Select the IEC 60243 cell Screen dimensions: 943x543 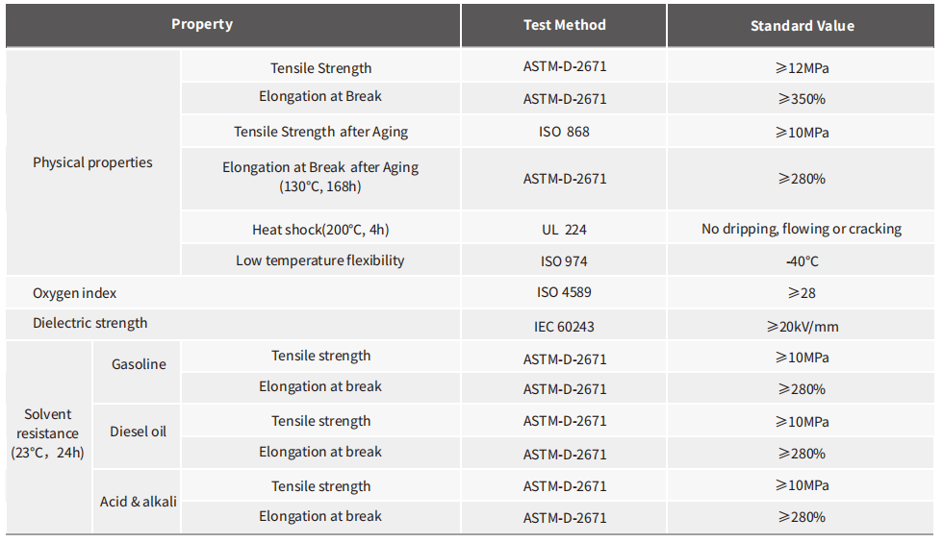coord(564,326)
